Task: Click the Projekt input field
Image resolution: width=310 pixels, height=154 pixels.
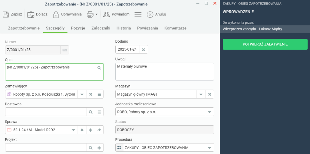Action: [x=46, y=148]
